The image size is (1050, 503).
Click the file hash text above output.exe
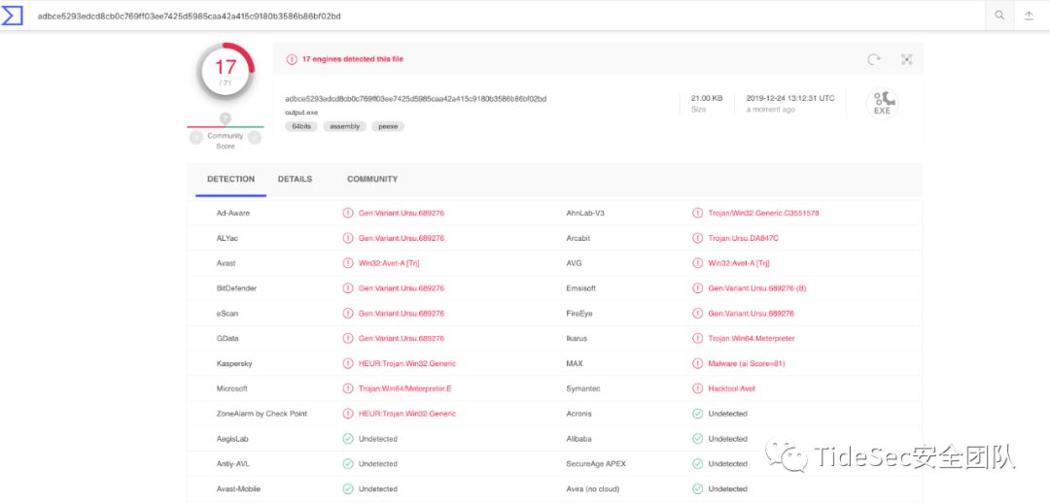pos(415,98)
